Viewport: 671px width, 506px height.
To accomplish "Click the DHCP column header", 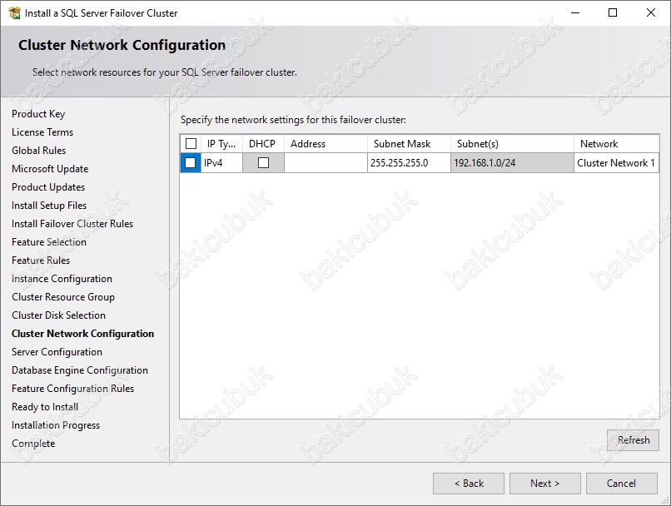I will 263,144.
